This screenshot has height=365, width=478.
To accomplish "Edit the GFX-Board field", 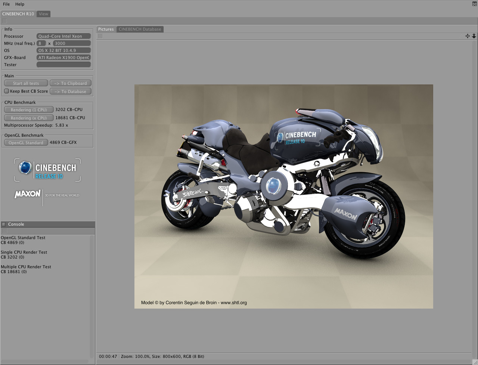I will point(64,58).
